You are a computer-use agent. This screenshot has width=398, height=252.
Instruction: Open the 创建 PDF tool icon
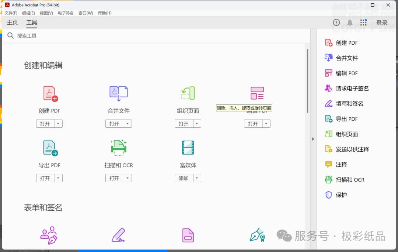tap(49, 93)
